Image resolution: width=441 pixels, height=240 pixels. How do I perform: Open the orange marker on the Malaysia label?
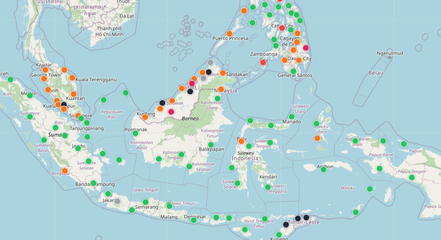221,89
